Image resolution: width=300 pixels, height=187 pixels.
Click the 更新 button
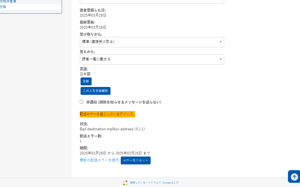tap(86, 81)
